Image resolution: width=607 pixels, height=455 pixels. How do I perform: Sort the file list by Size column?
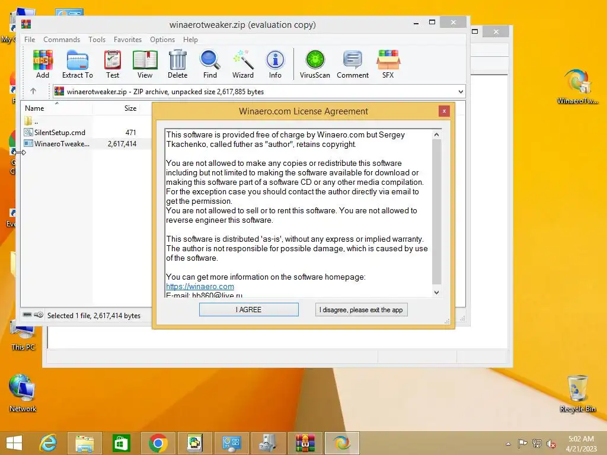pyautogui.click(x=116, y=108)
